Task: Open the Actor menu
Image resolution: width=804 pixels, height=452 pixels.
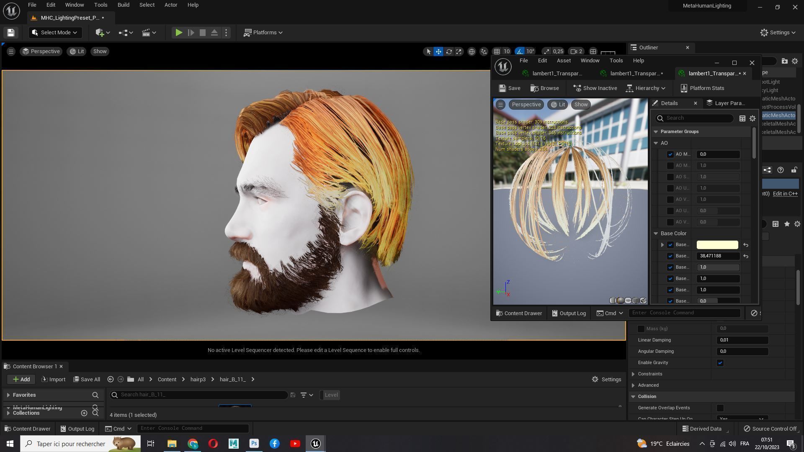Action: [170, 5]
